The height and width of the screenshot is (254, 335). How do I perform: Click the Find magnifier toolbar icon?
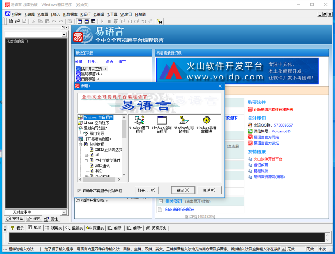point(70,21)
